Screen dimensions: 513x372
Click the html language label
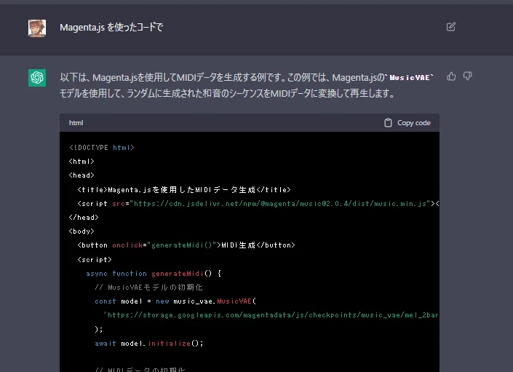76,123
